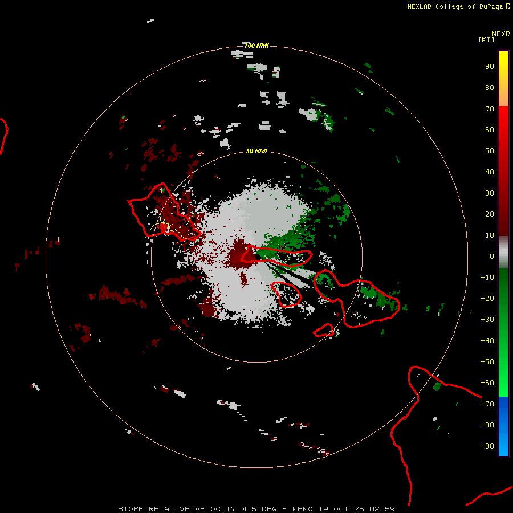Click the 70 value on the velocity scale
This screenshot has height=513, width=513.
tap(490, 109)
